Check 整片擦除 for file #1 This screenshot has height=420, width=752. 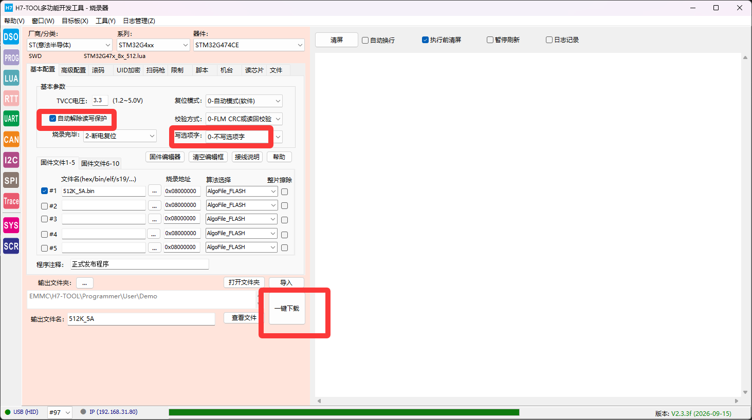click(284, 192)
